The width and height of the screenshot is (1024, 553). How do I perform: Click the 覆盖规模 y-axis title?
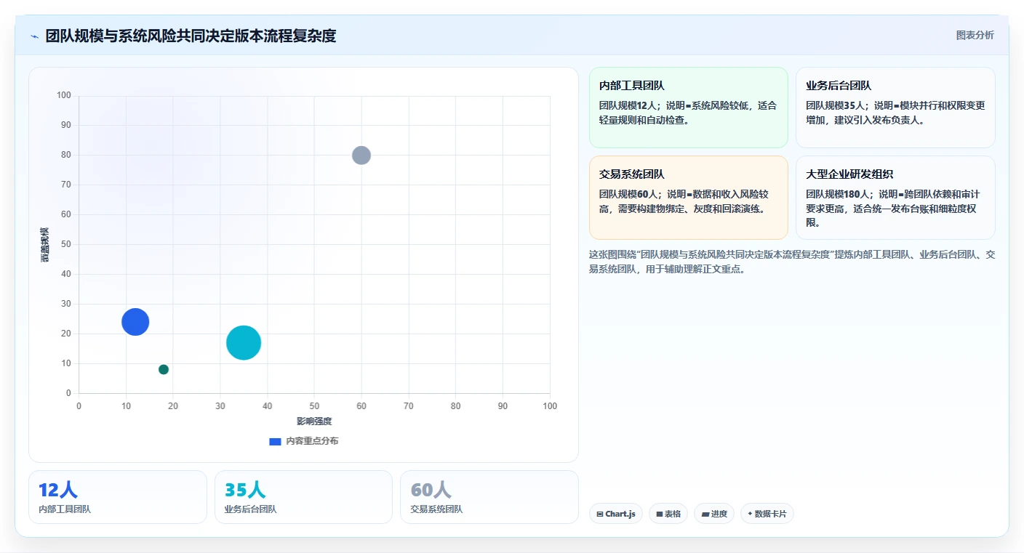coord(45,245)
